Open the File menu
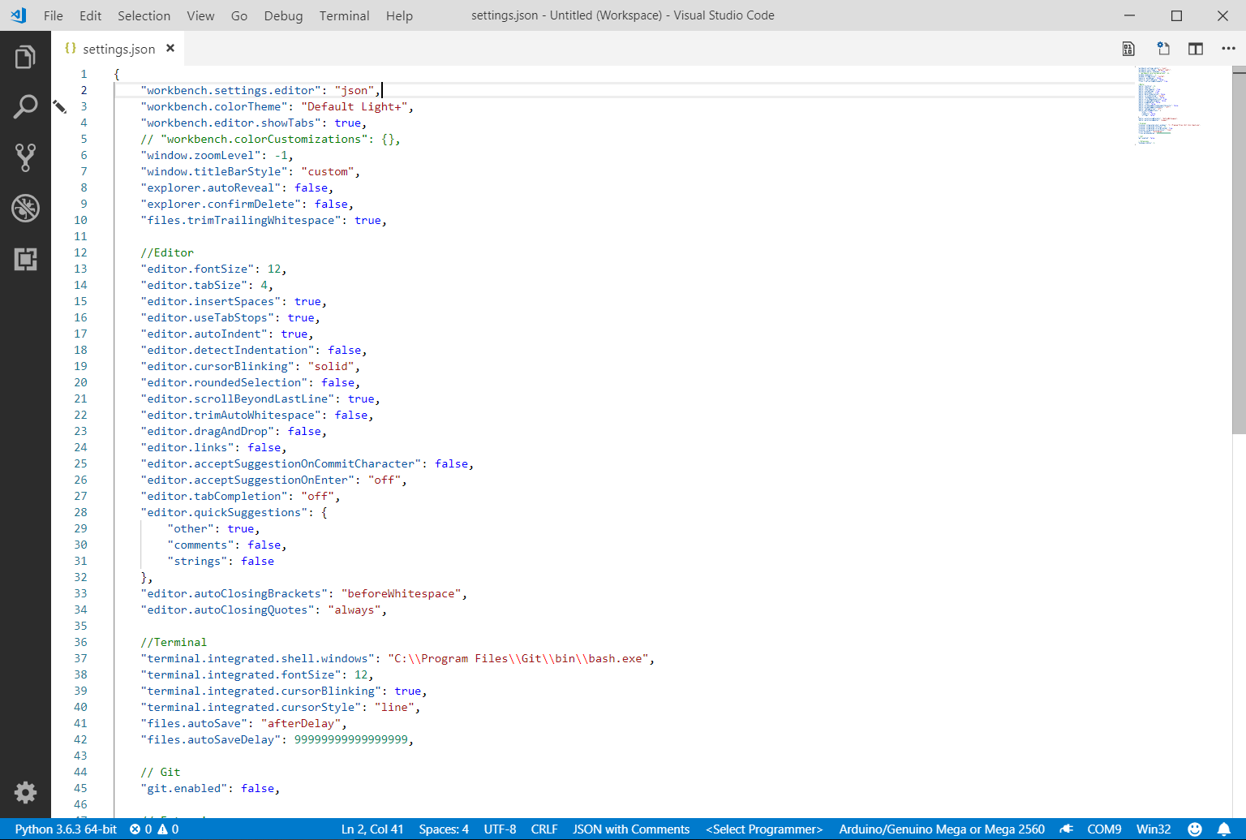 (53, 15)
